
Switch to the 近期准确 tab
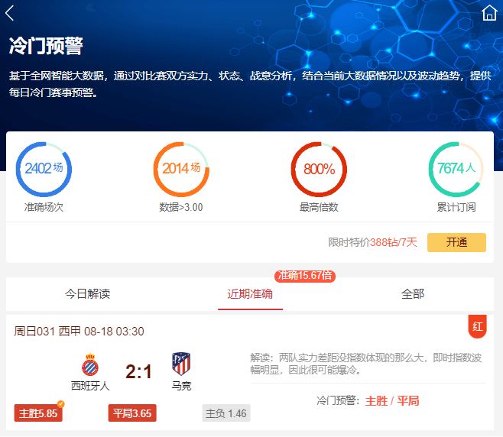250,294
